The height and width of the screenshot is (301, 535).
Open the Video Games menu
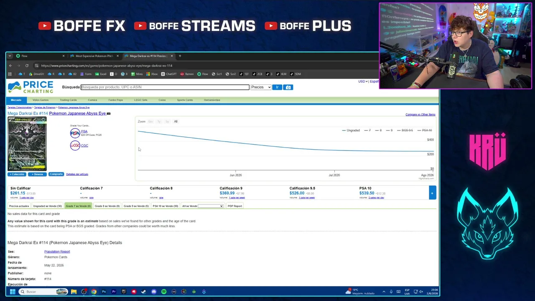coord(41,100)
